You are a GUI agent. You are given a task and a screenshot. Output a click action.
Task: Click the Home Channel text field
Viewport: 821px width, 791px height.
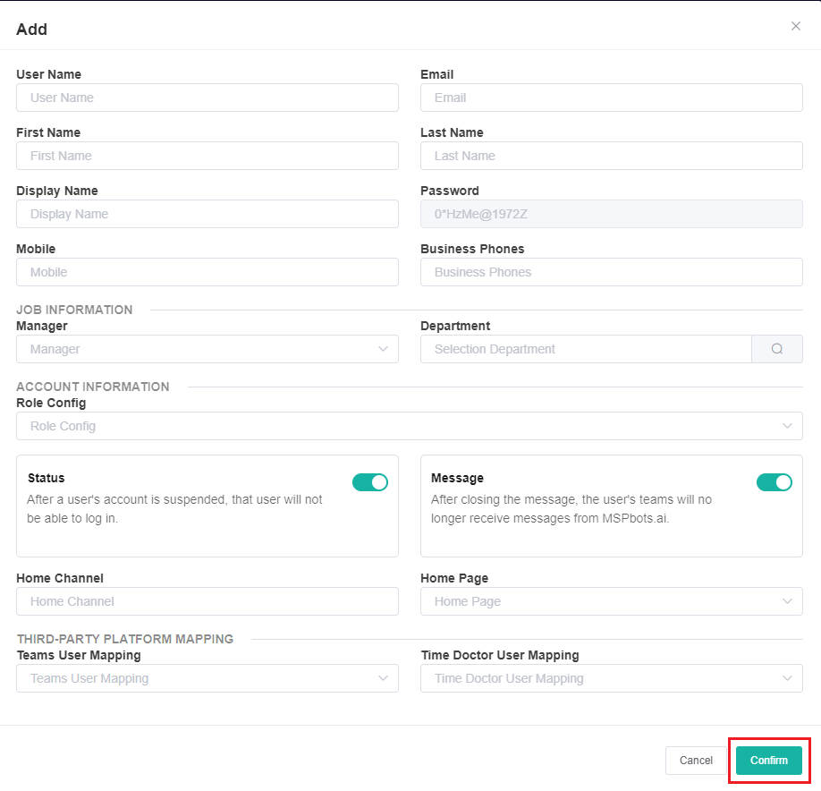[207, 601]
